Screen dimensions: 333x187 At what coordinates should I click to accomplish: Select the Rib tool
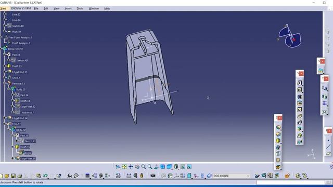click(300, 116)
